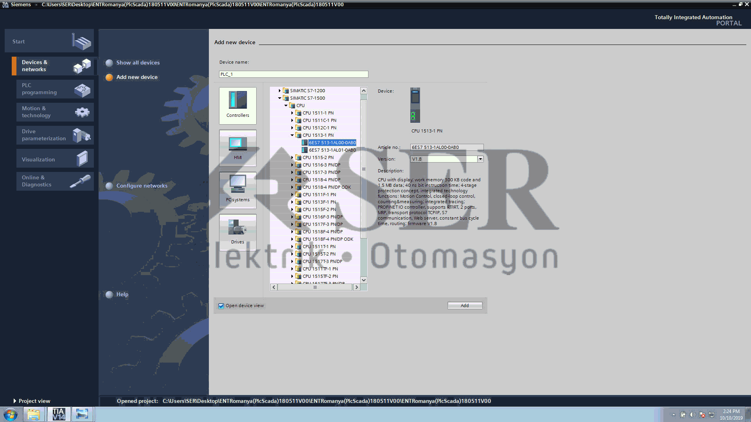Open the Online & Diagnostics portal
751x422 pixels.
point(55,181)
